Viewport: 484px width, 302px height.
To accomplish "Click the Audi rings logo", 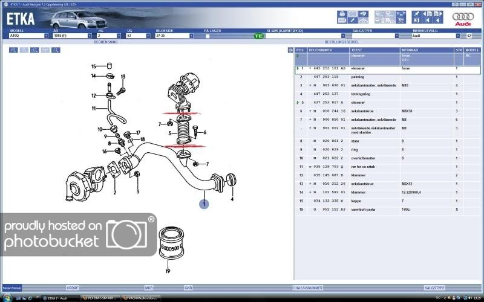I will pos(463,18).
